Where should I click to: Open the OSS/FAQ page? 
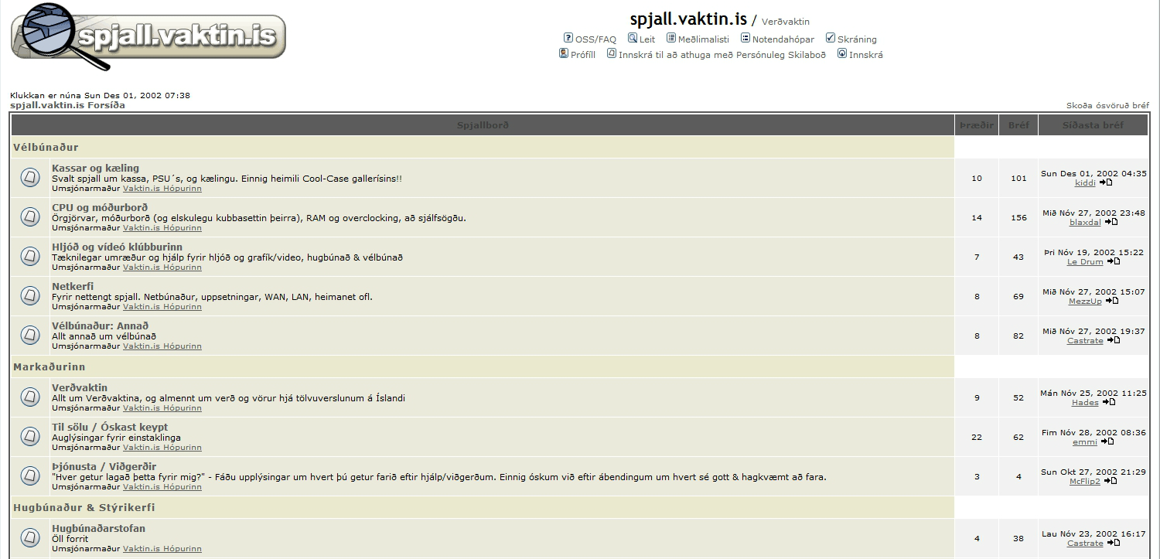coord(595,39)
